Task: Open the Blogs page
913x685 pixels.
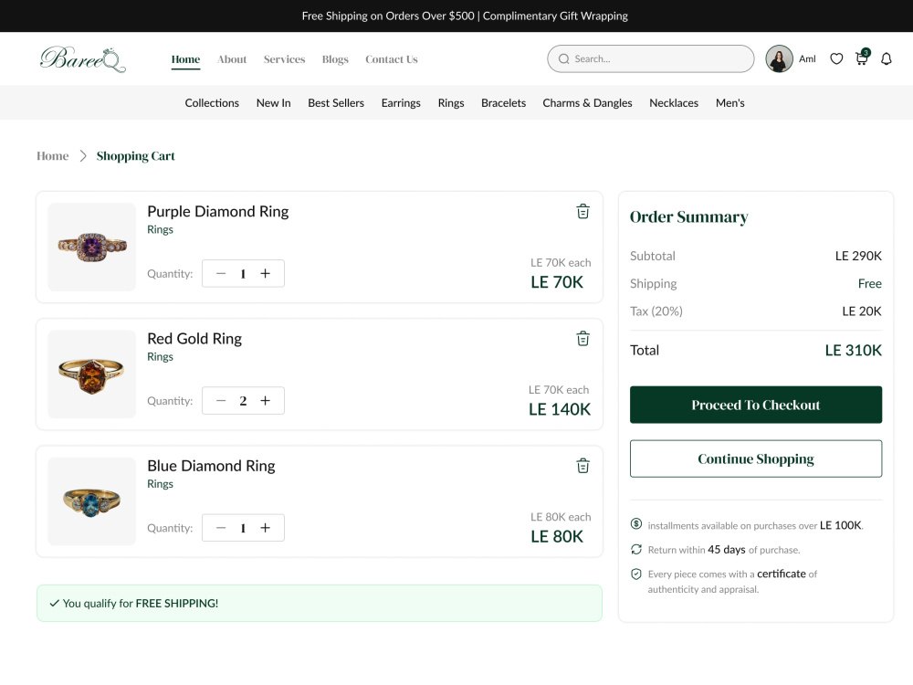Action: pyautogui.click(x=335, y=59)
